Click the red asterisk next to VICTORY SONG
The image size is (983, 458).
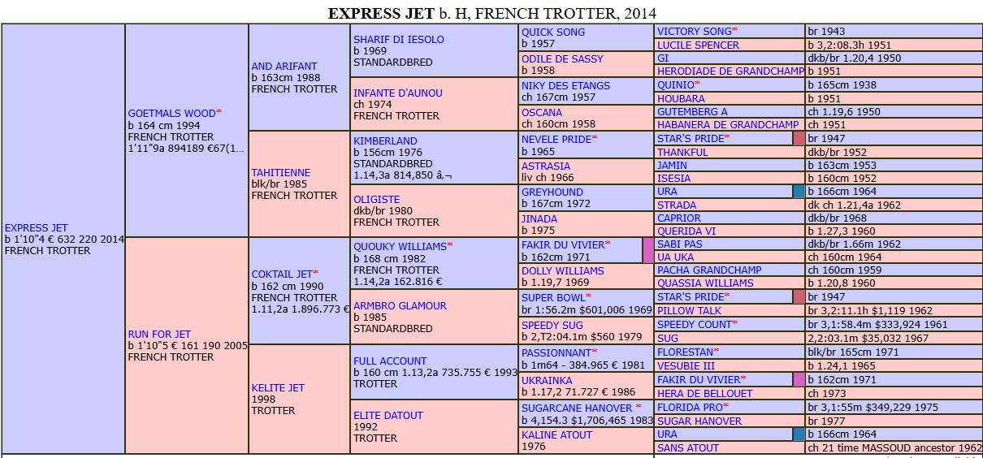735,31
